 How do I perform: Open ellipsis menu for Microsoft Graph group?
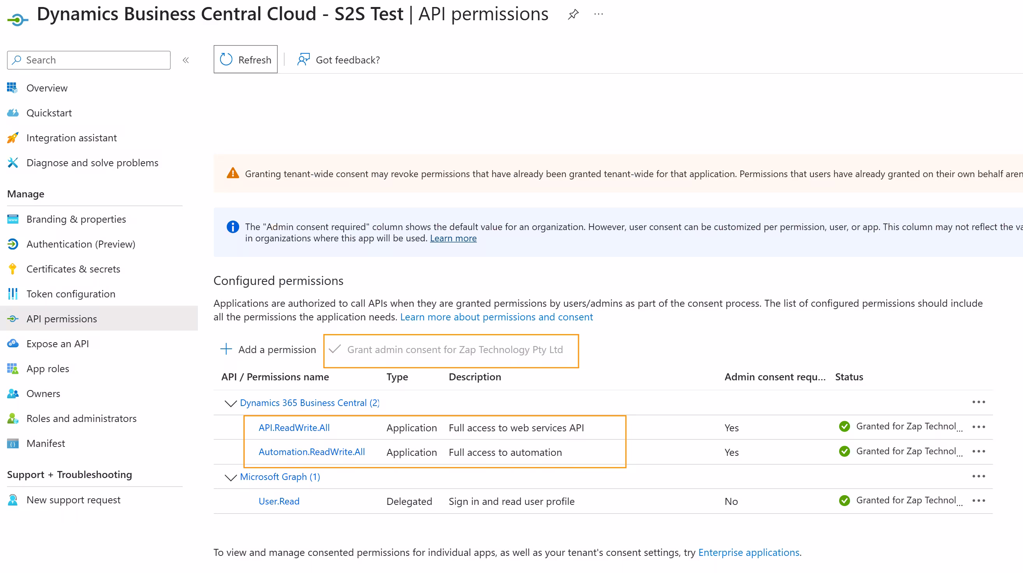pyautogui.click(x=979, y=476)
